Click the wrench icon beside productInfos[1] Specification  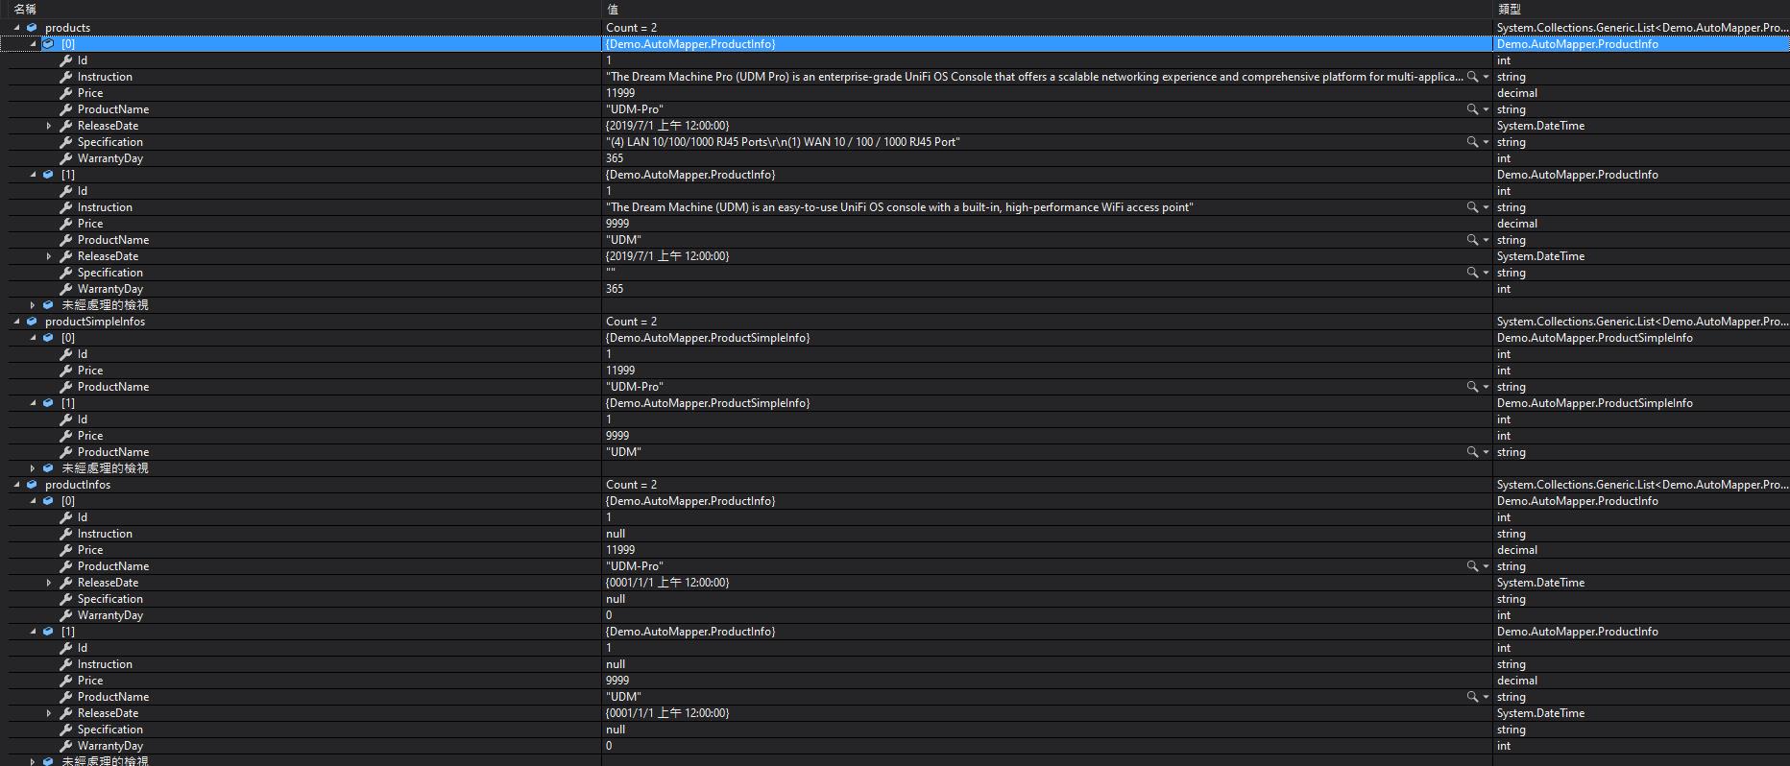65,730
